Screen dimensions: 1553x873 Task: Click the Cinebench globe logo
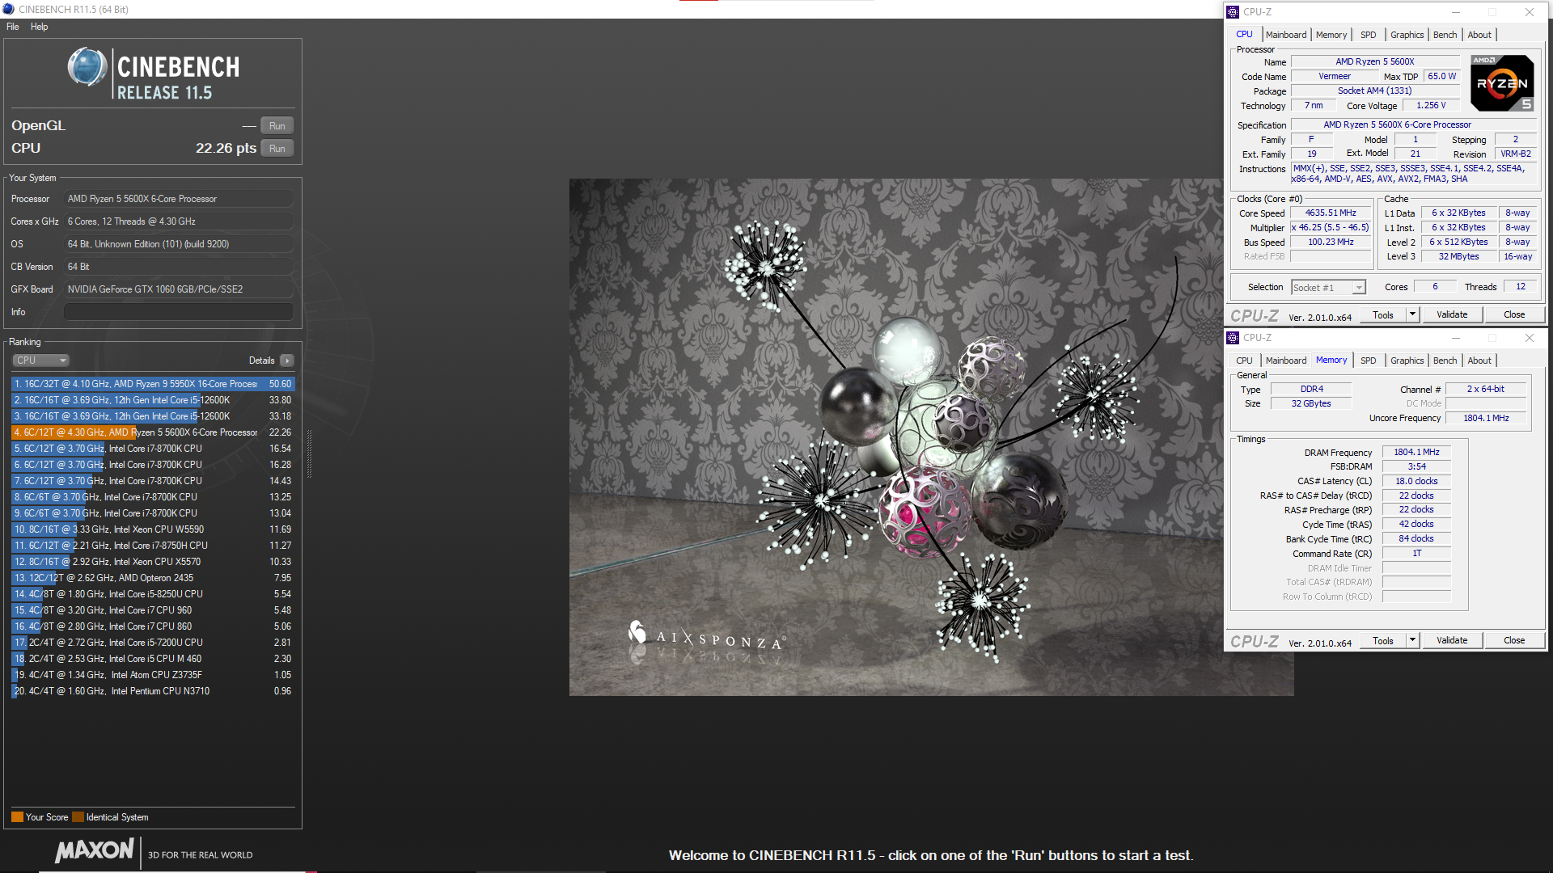click(x=87, y=67)
